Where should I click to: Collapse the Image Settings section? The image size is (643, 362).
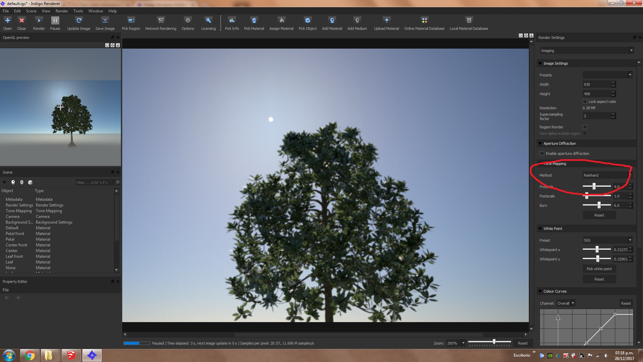click(x=540, y=63)
